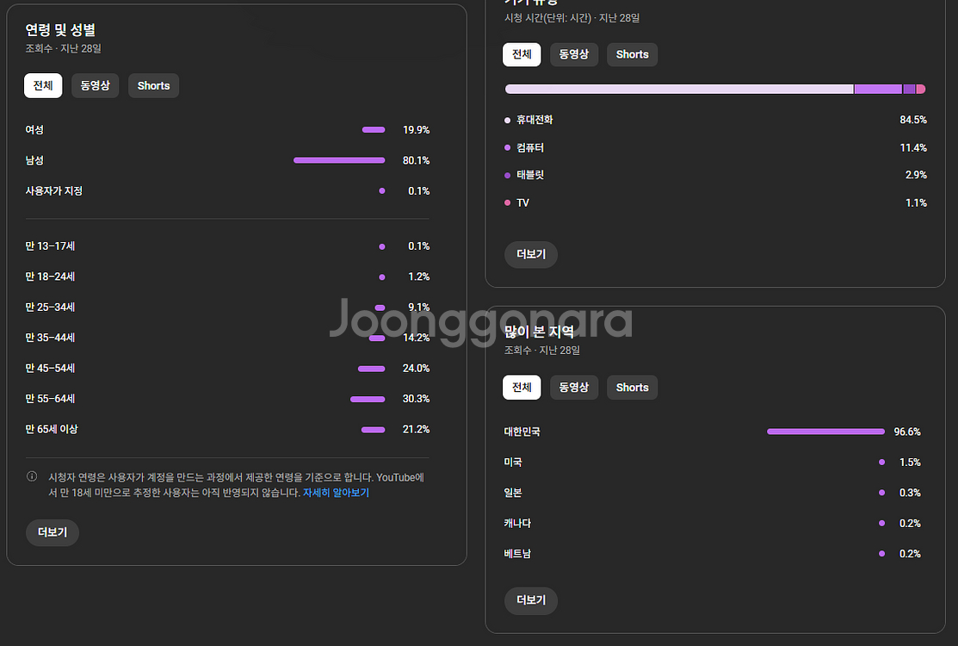Screen dimensions: 958x646
Task: Choose 동영상 tab under 많이 본 지역
Action: (x=573, y=388)
